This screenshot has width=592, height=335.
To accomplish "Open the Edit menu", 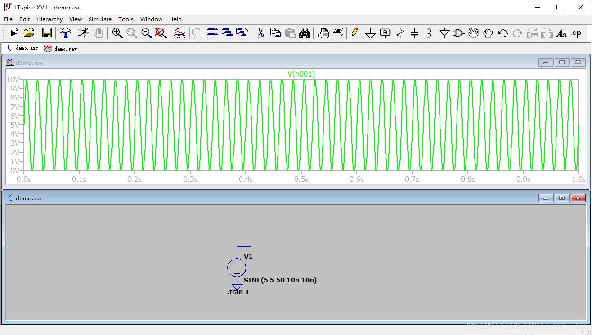I will pos(25,19).
